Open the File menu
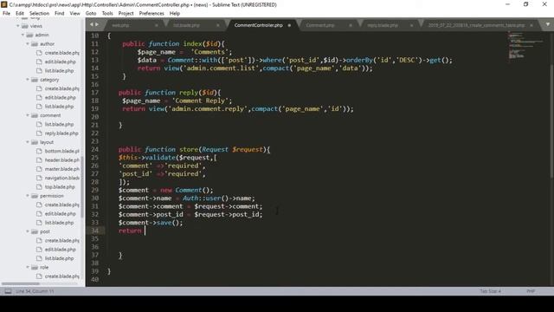Image resolution: width=554 pixels, height=312 pixels. [x=6, y=13]
